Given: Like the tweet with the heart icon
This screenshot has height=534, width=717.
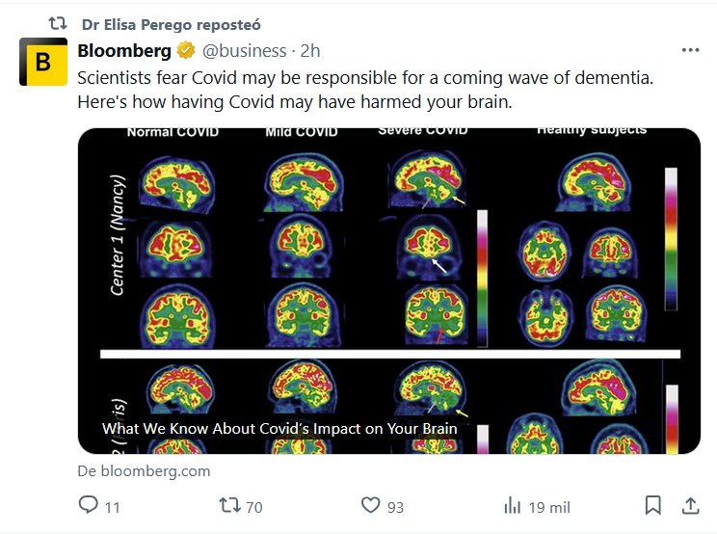Looking at the screenshot, I should tap(370, 505).
